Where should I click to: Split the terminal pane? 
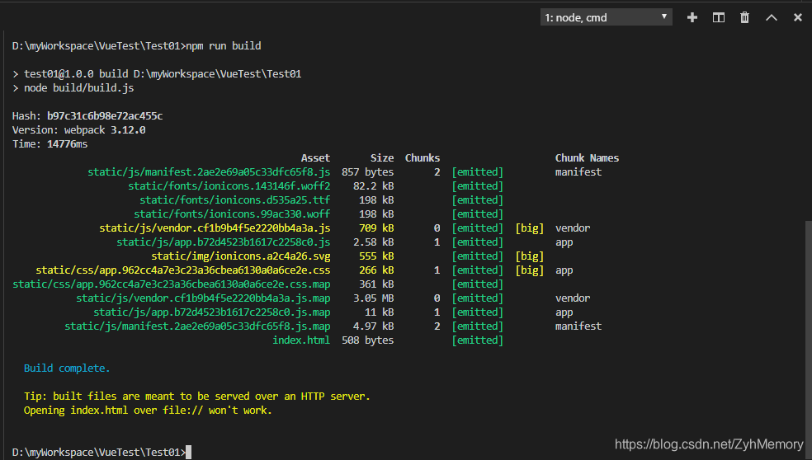coord(718,17)
